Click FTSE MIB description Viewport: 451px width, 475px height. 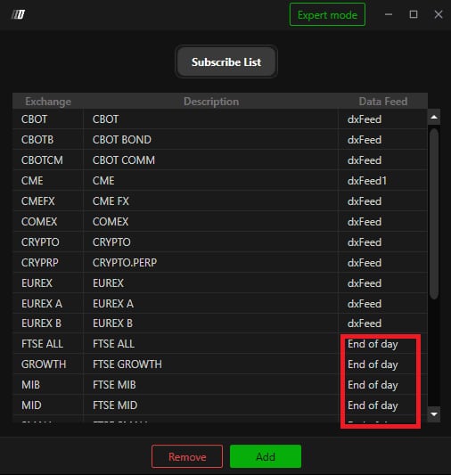pos(114,385)
